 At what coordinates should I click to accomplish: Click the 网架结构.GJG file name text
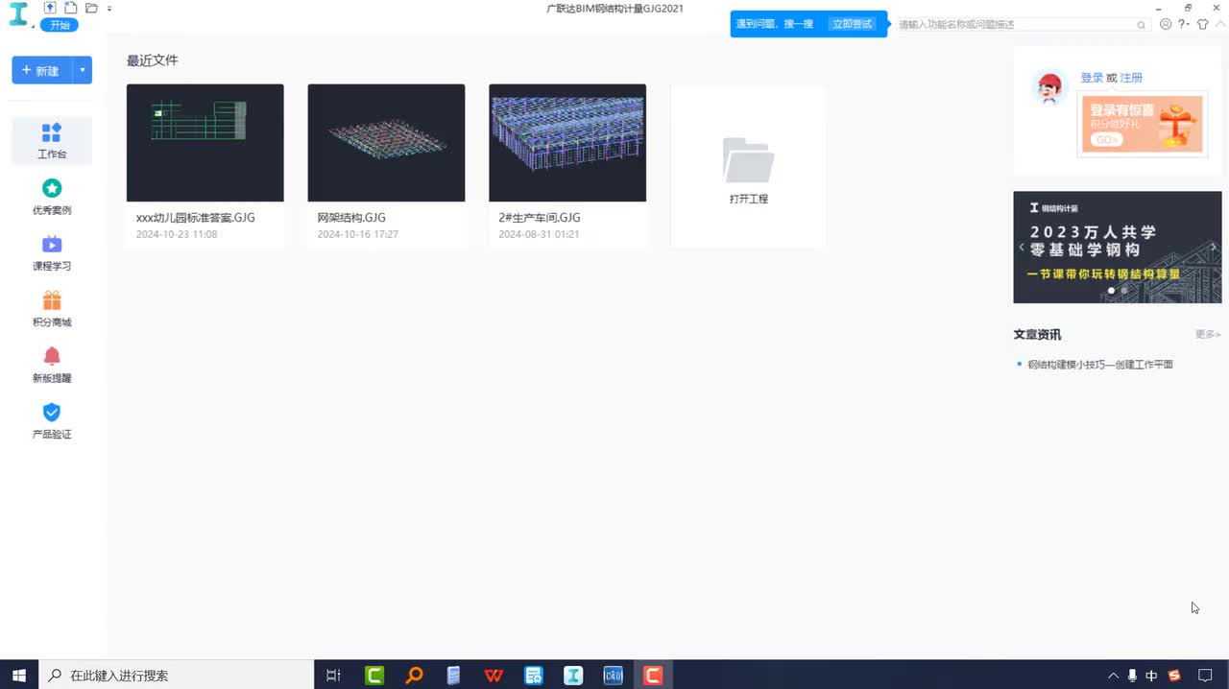351,218
